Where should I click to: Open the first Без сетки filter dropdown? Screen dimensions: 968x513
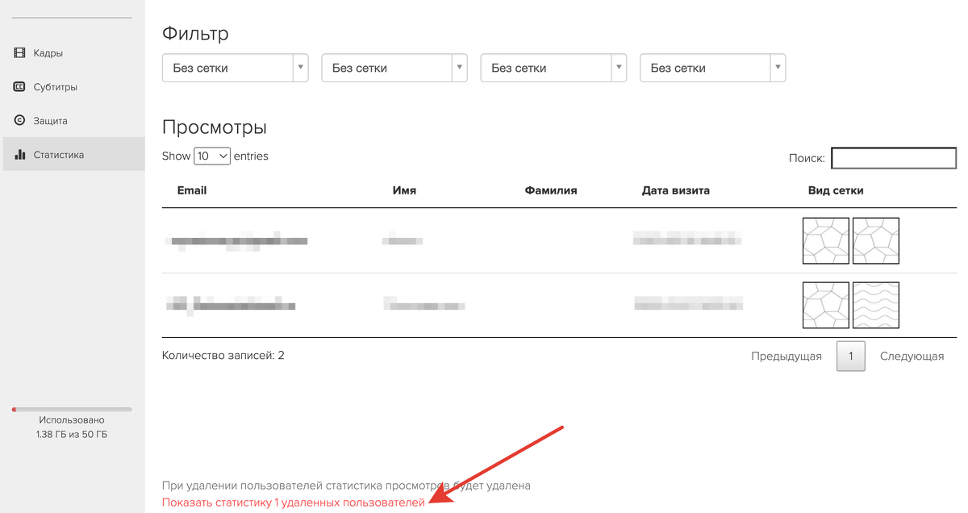coord(236,68)
